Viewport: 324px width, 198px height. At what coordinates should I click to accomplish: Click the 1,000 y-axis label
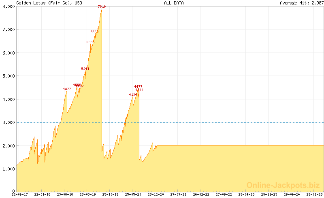click(8, 169)
